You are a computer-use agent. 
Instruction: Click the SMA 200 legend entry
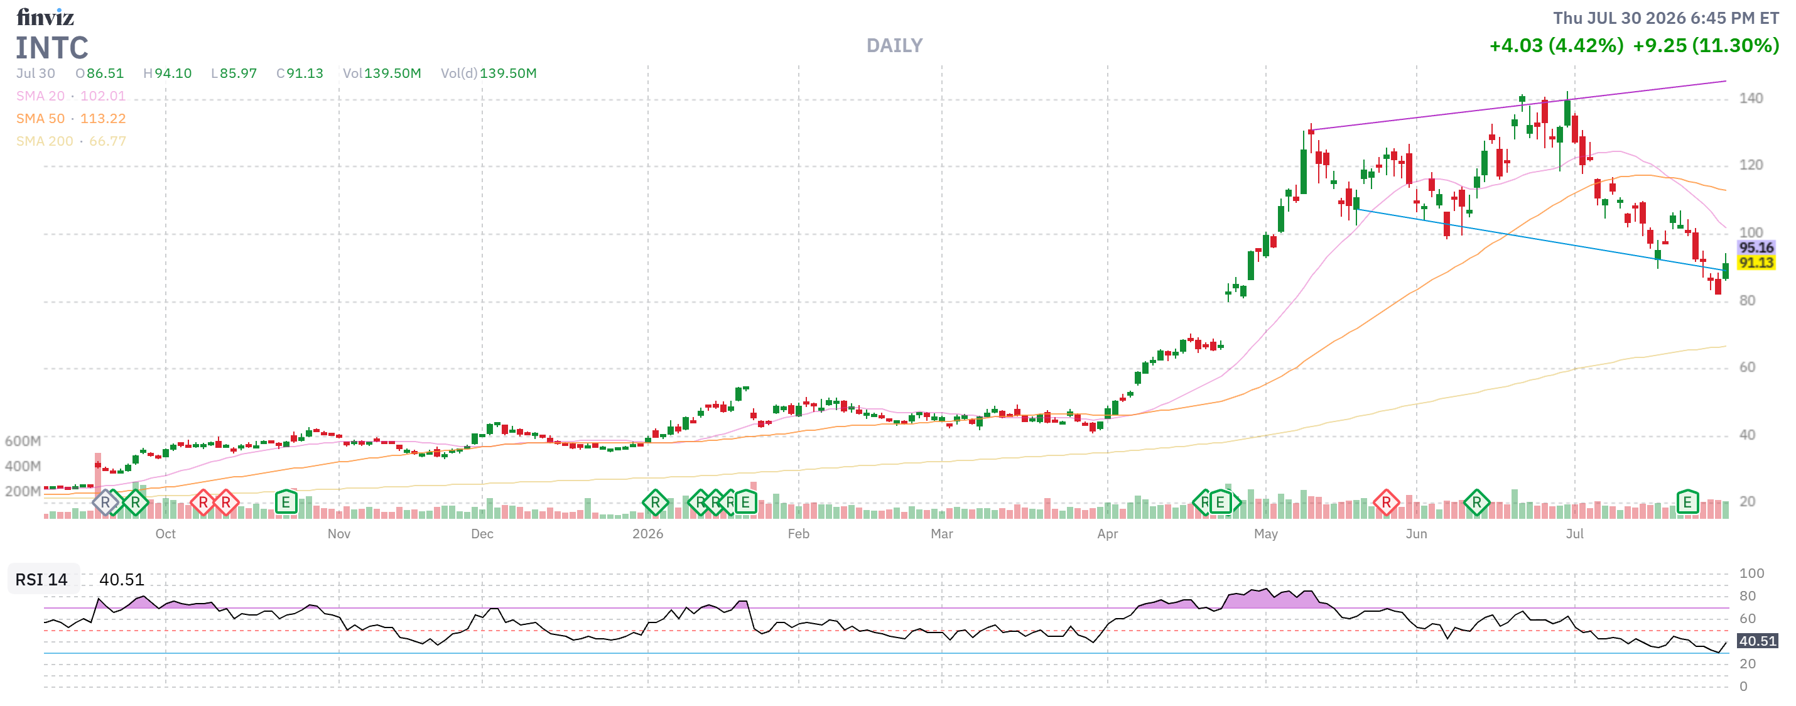71,141
